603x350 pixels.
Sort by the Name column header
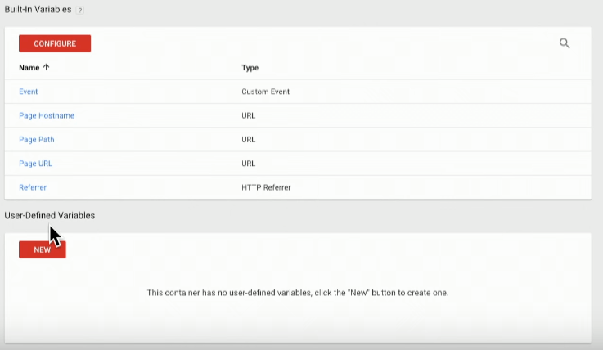tap(29, 68)
